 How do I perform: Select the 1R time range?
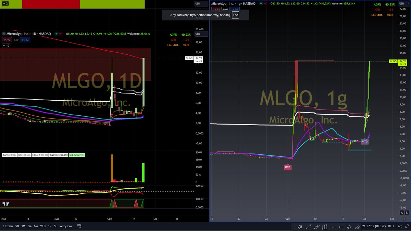[x=50, y=226]
